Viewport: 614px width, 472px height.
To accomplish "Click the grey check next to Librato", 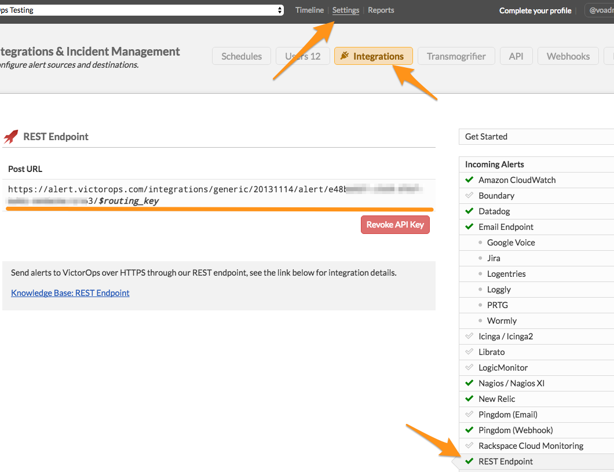I will [x=469, y=352].
